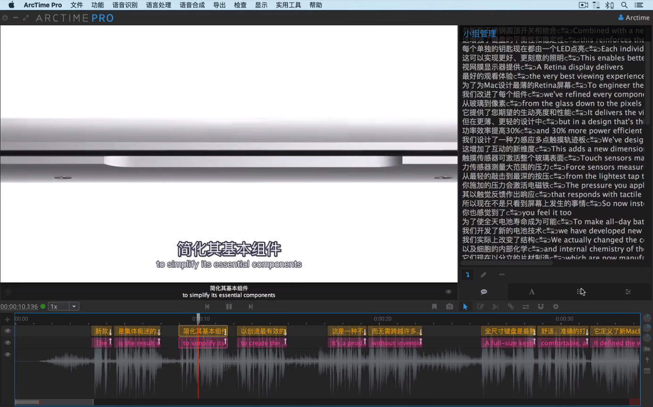Select text line '视网膜显示器提供 A Retina display delivers'

pos(543,67)
